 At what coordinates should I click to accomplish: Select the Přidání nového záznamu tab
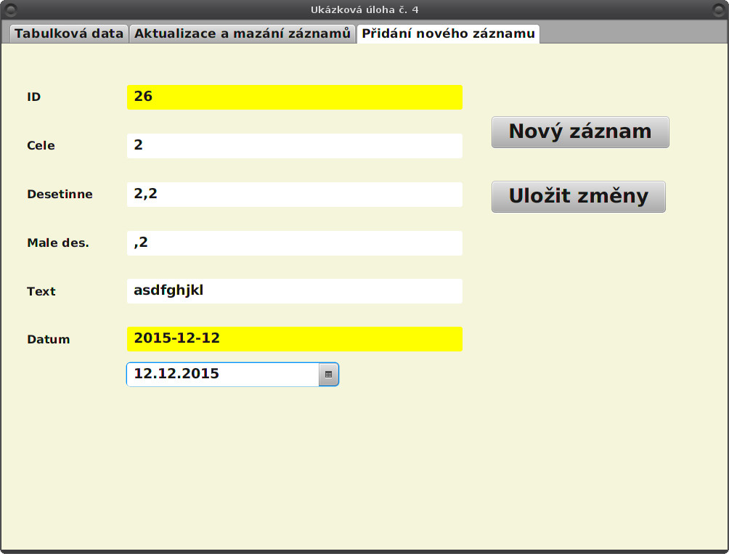[448, 33]
